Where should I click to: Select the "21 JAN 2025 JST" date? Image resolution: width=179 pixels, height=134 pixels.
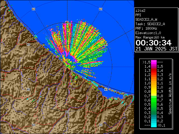coord(156,49)
